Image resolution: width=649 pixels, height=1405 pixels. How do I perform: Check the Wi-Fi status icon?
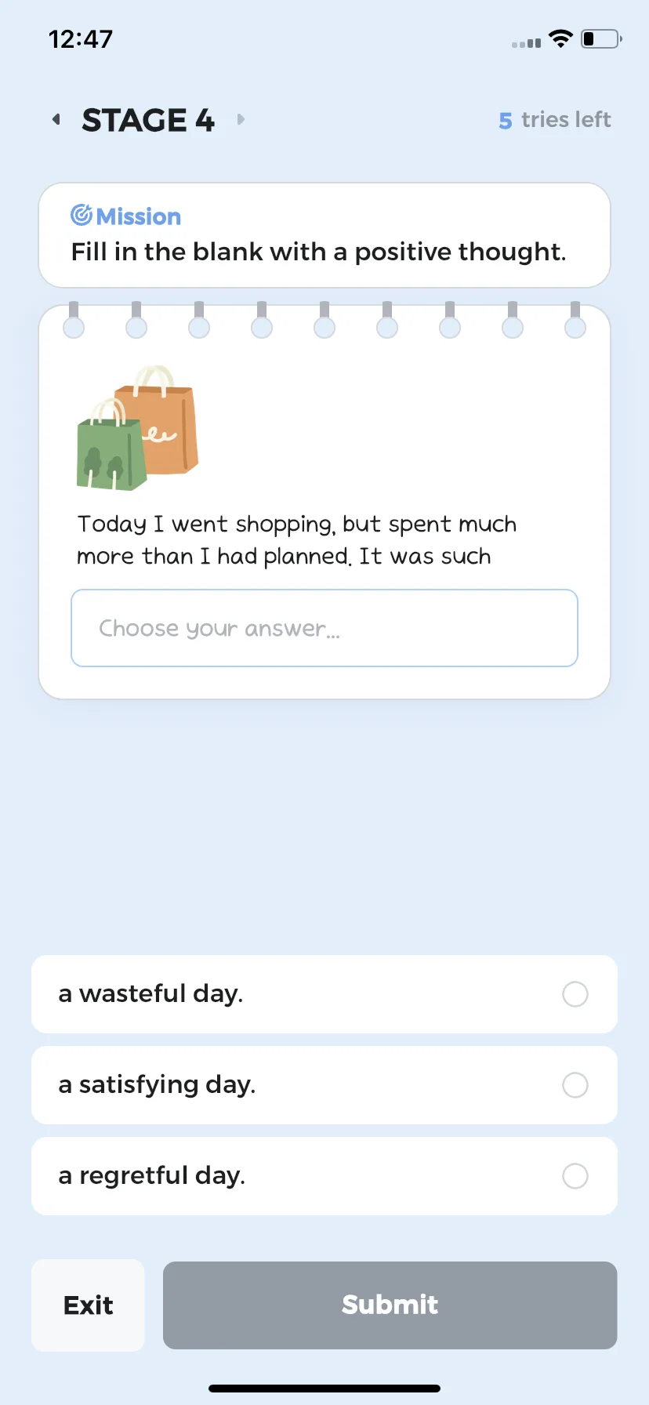[x=560, y=38]
